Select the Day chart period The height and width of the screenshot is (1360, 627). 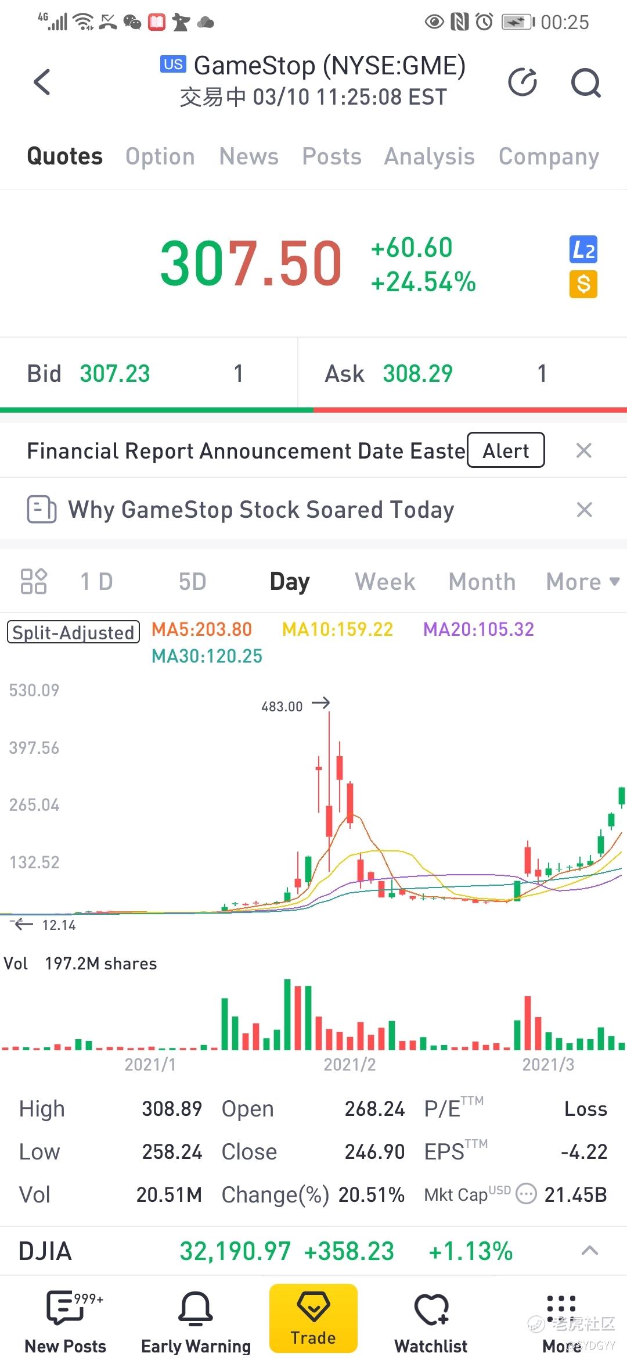[290, 581]
